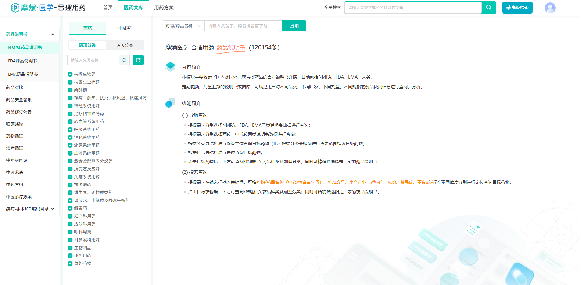
Task: Expand 抗肿瘤药 with its plus icon
Action: click(x=70, y=185)
